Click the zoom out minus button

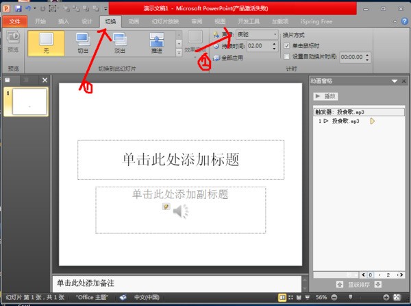point(334,298)
